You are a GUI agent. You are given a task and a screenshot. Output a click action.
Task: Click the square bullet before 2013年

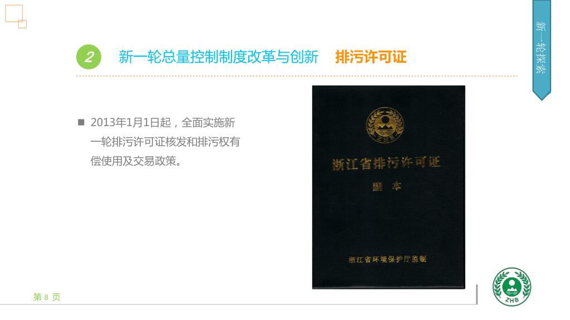click(x=81, y=122)
